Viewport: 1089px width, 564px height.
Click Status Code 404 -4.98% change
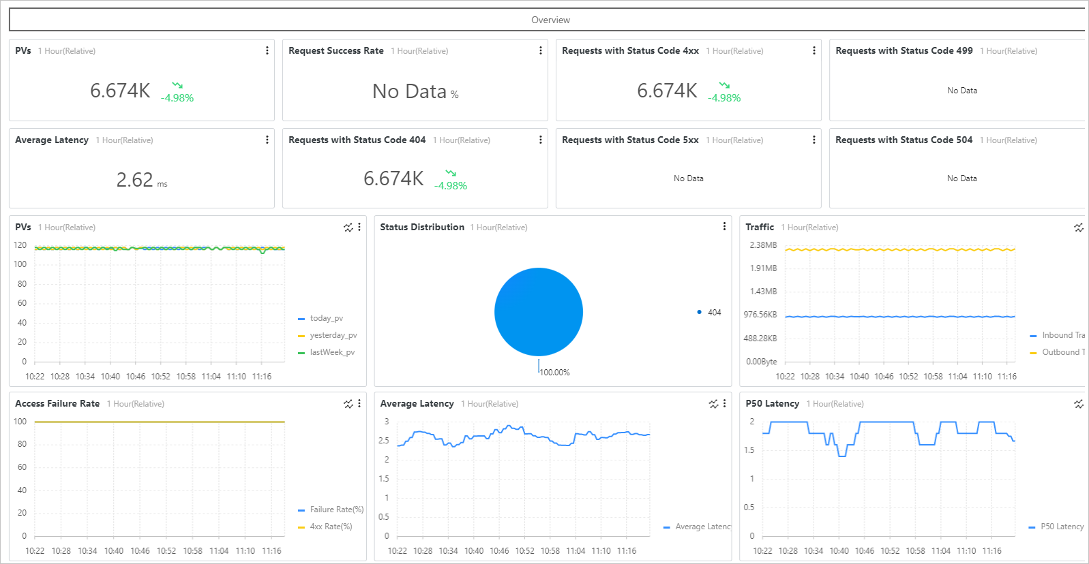pos(451,186)
